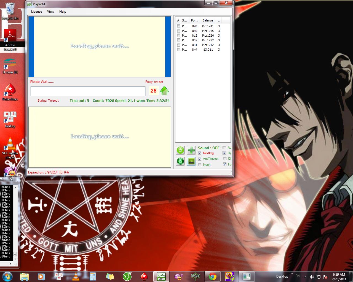Screen dimensions: 353x282
Task: Select the PokerStars desktop shortcut
Action: click(x=10, y=92)
